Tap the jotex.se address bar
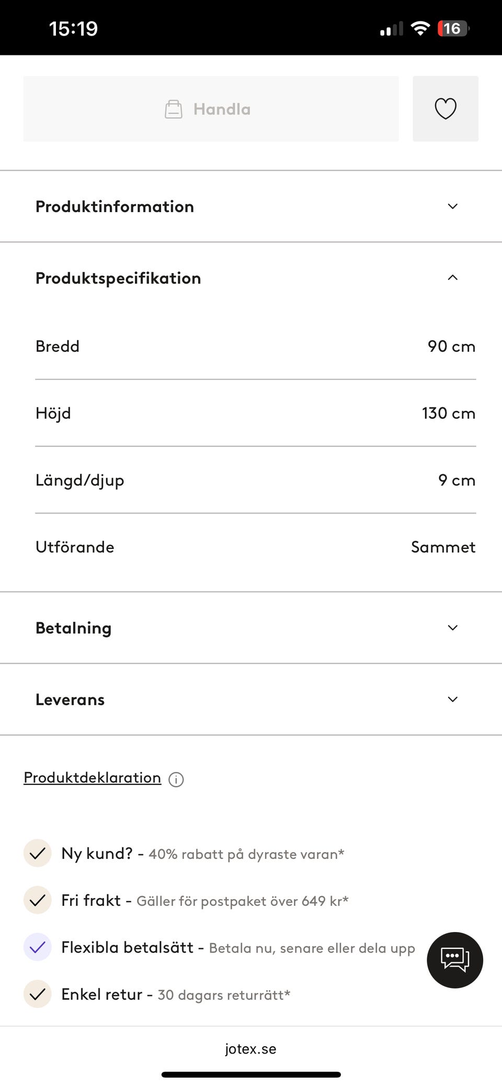This screenshot has height=1087, width=502. tap(251, 1049)
